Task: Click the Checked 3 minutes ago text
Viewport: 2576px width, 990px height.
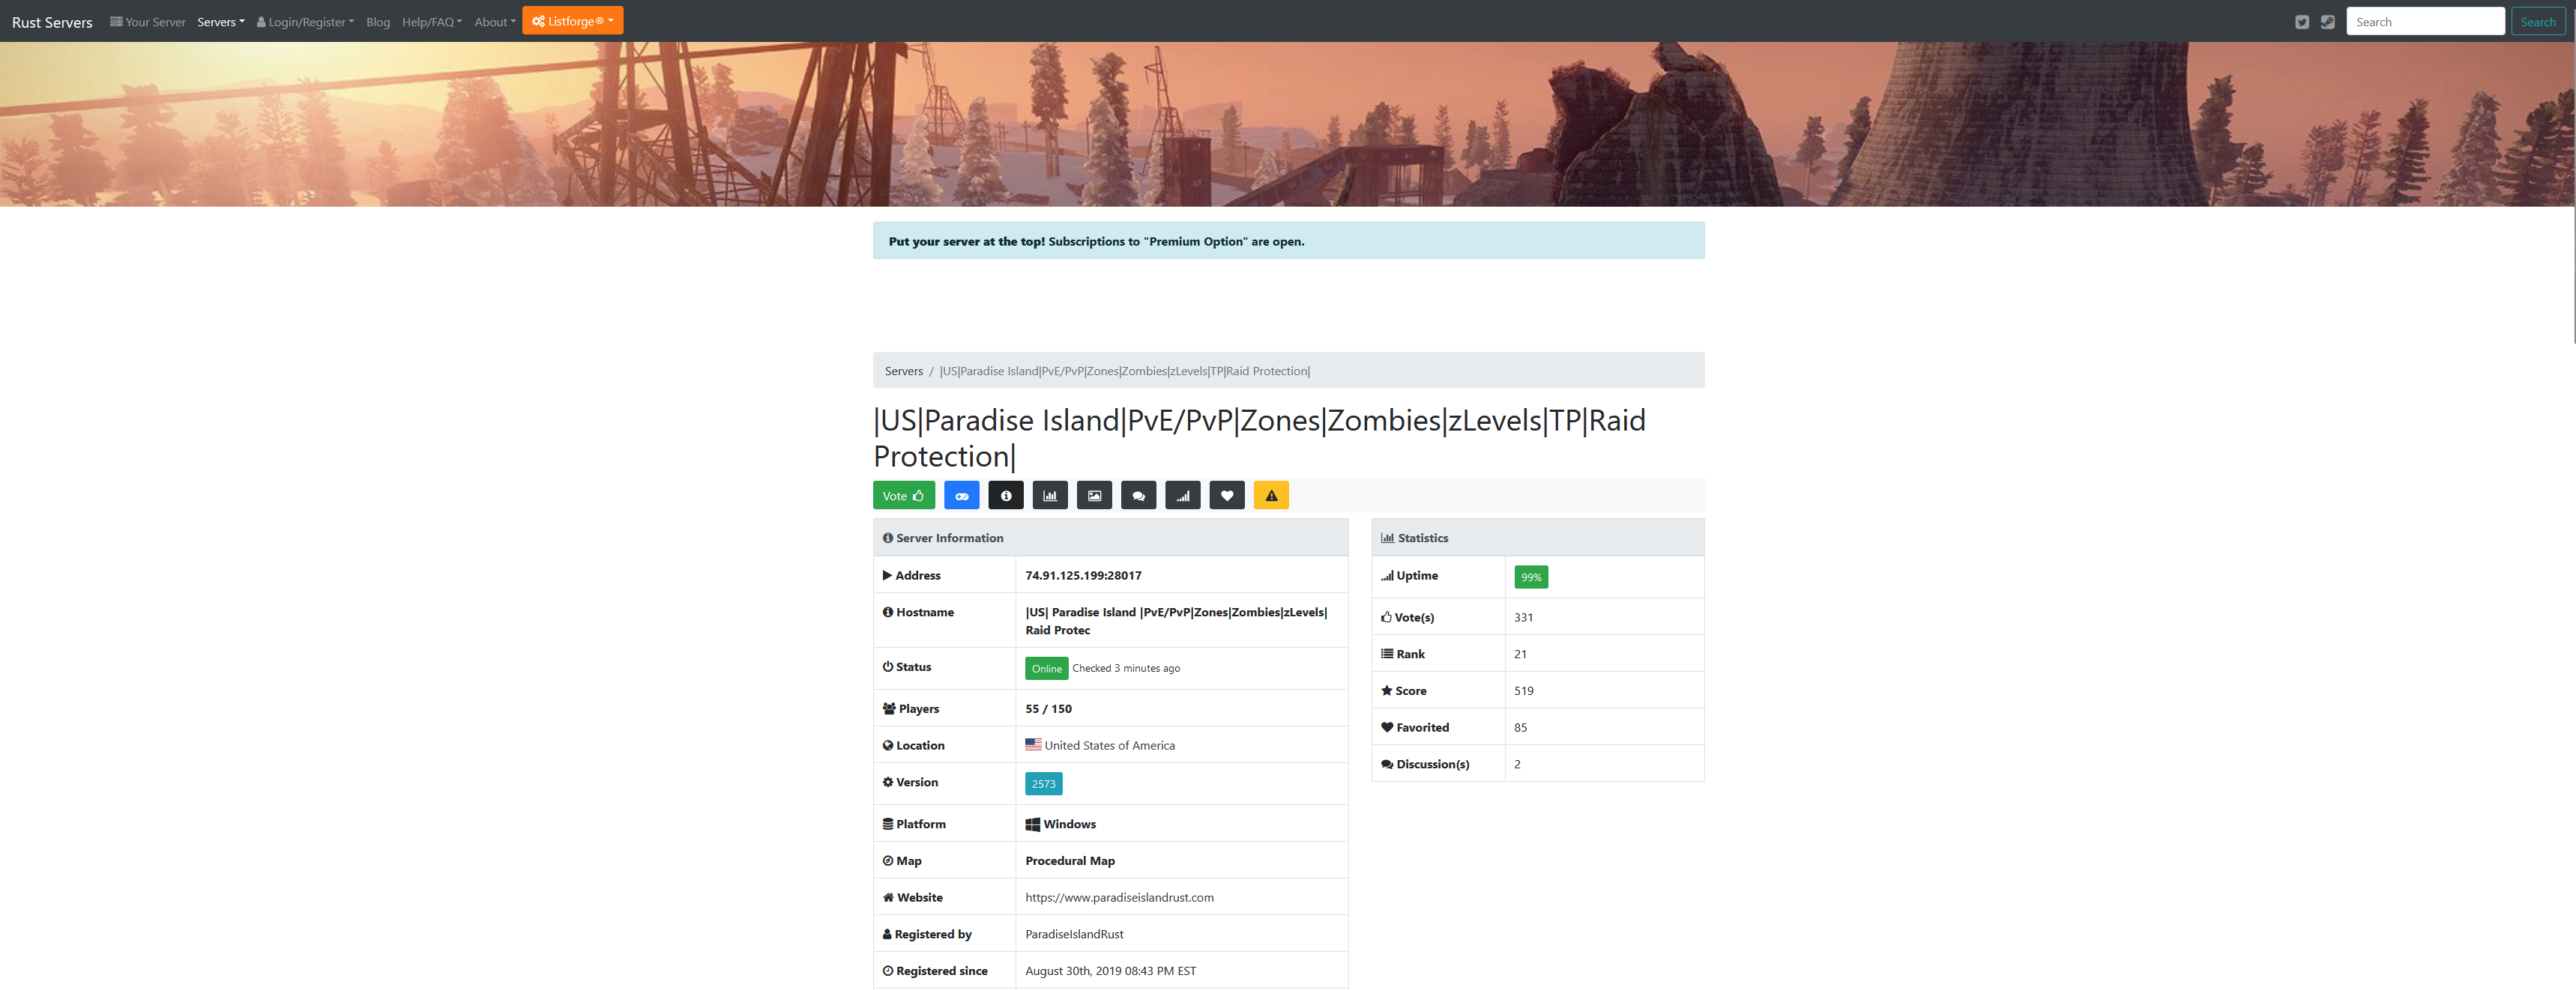Action: [x=1126, y=668]
